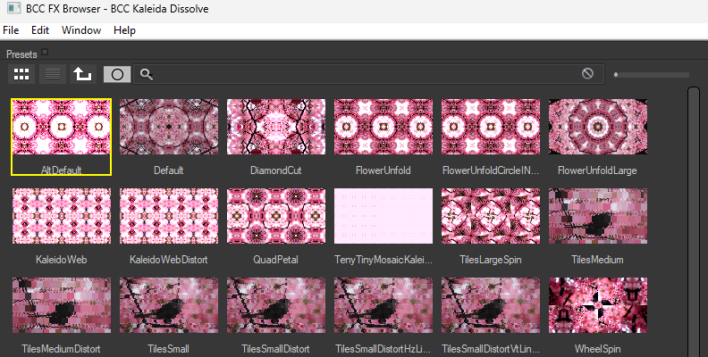This screenshot has height=357, width=708.
Task: Open the Edit menu
Action: pos(39,30)
